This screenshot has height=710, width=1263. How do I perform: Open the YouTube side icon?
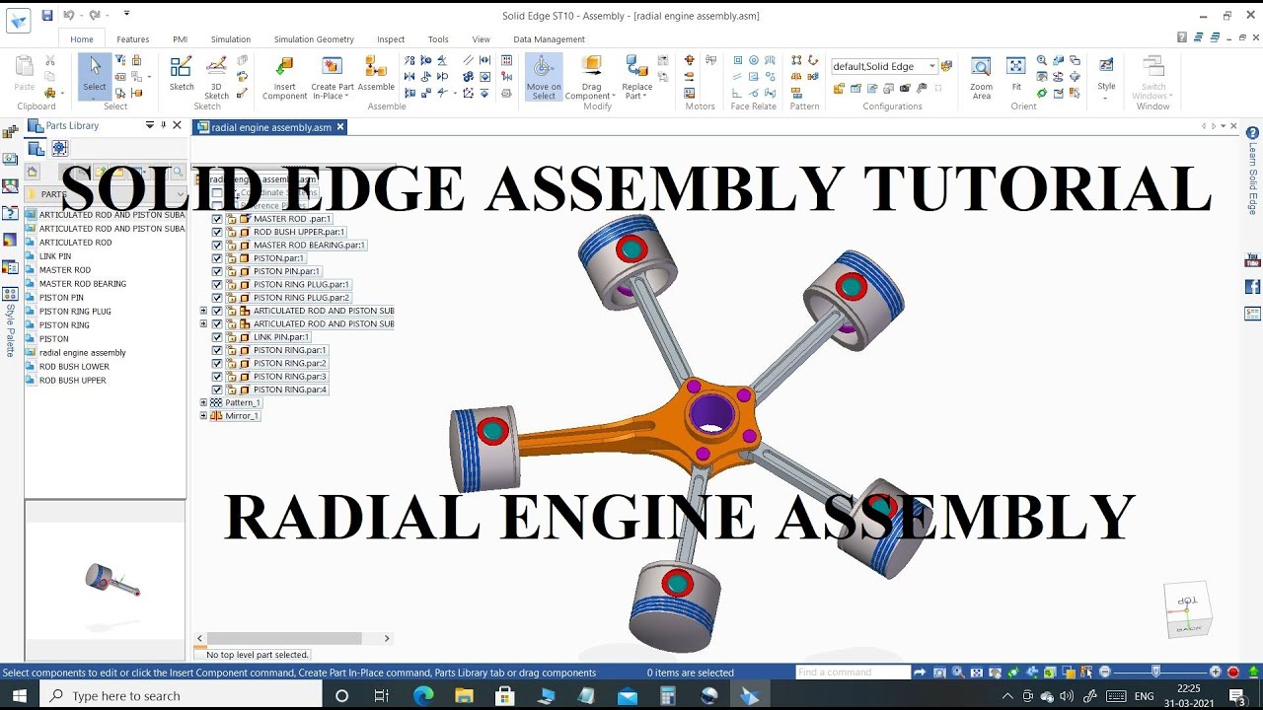pyautogui.click(x=1252, y=260)
